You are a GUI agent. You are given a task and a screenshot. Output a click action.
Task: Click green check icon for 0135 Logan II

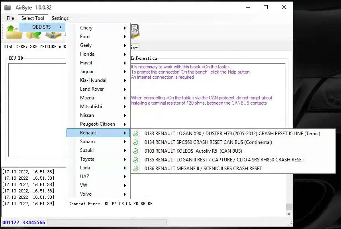pyautogui.click(x=135, y=160)
